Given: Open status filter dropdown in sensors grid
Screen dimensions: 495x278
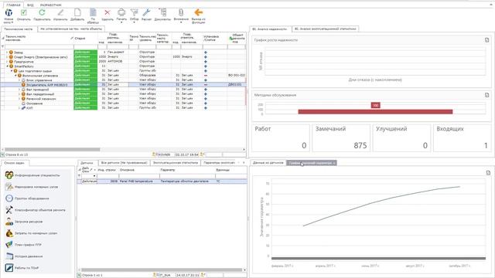Looking at the screenshot, I should (x=94, y=176).
